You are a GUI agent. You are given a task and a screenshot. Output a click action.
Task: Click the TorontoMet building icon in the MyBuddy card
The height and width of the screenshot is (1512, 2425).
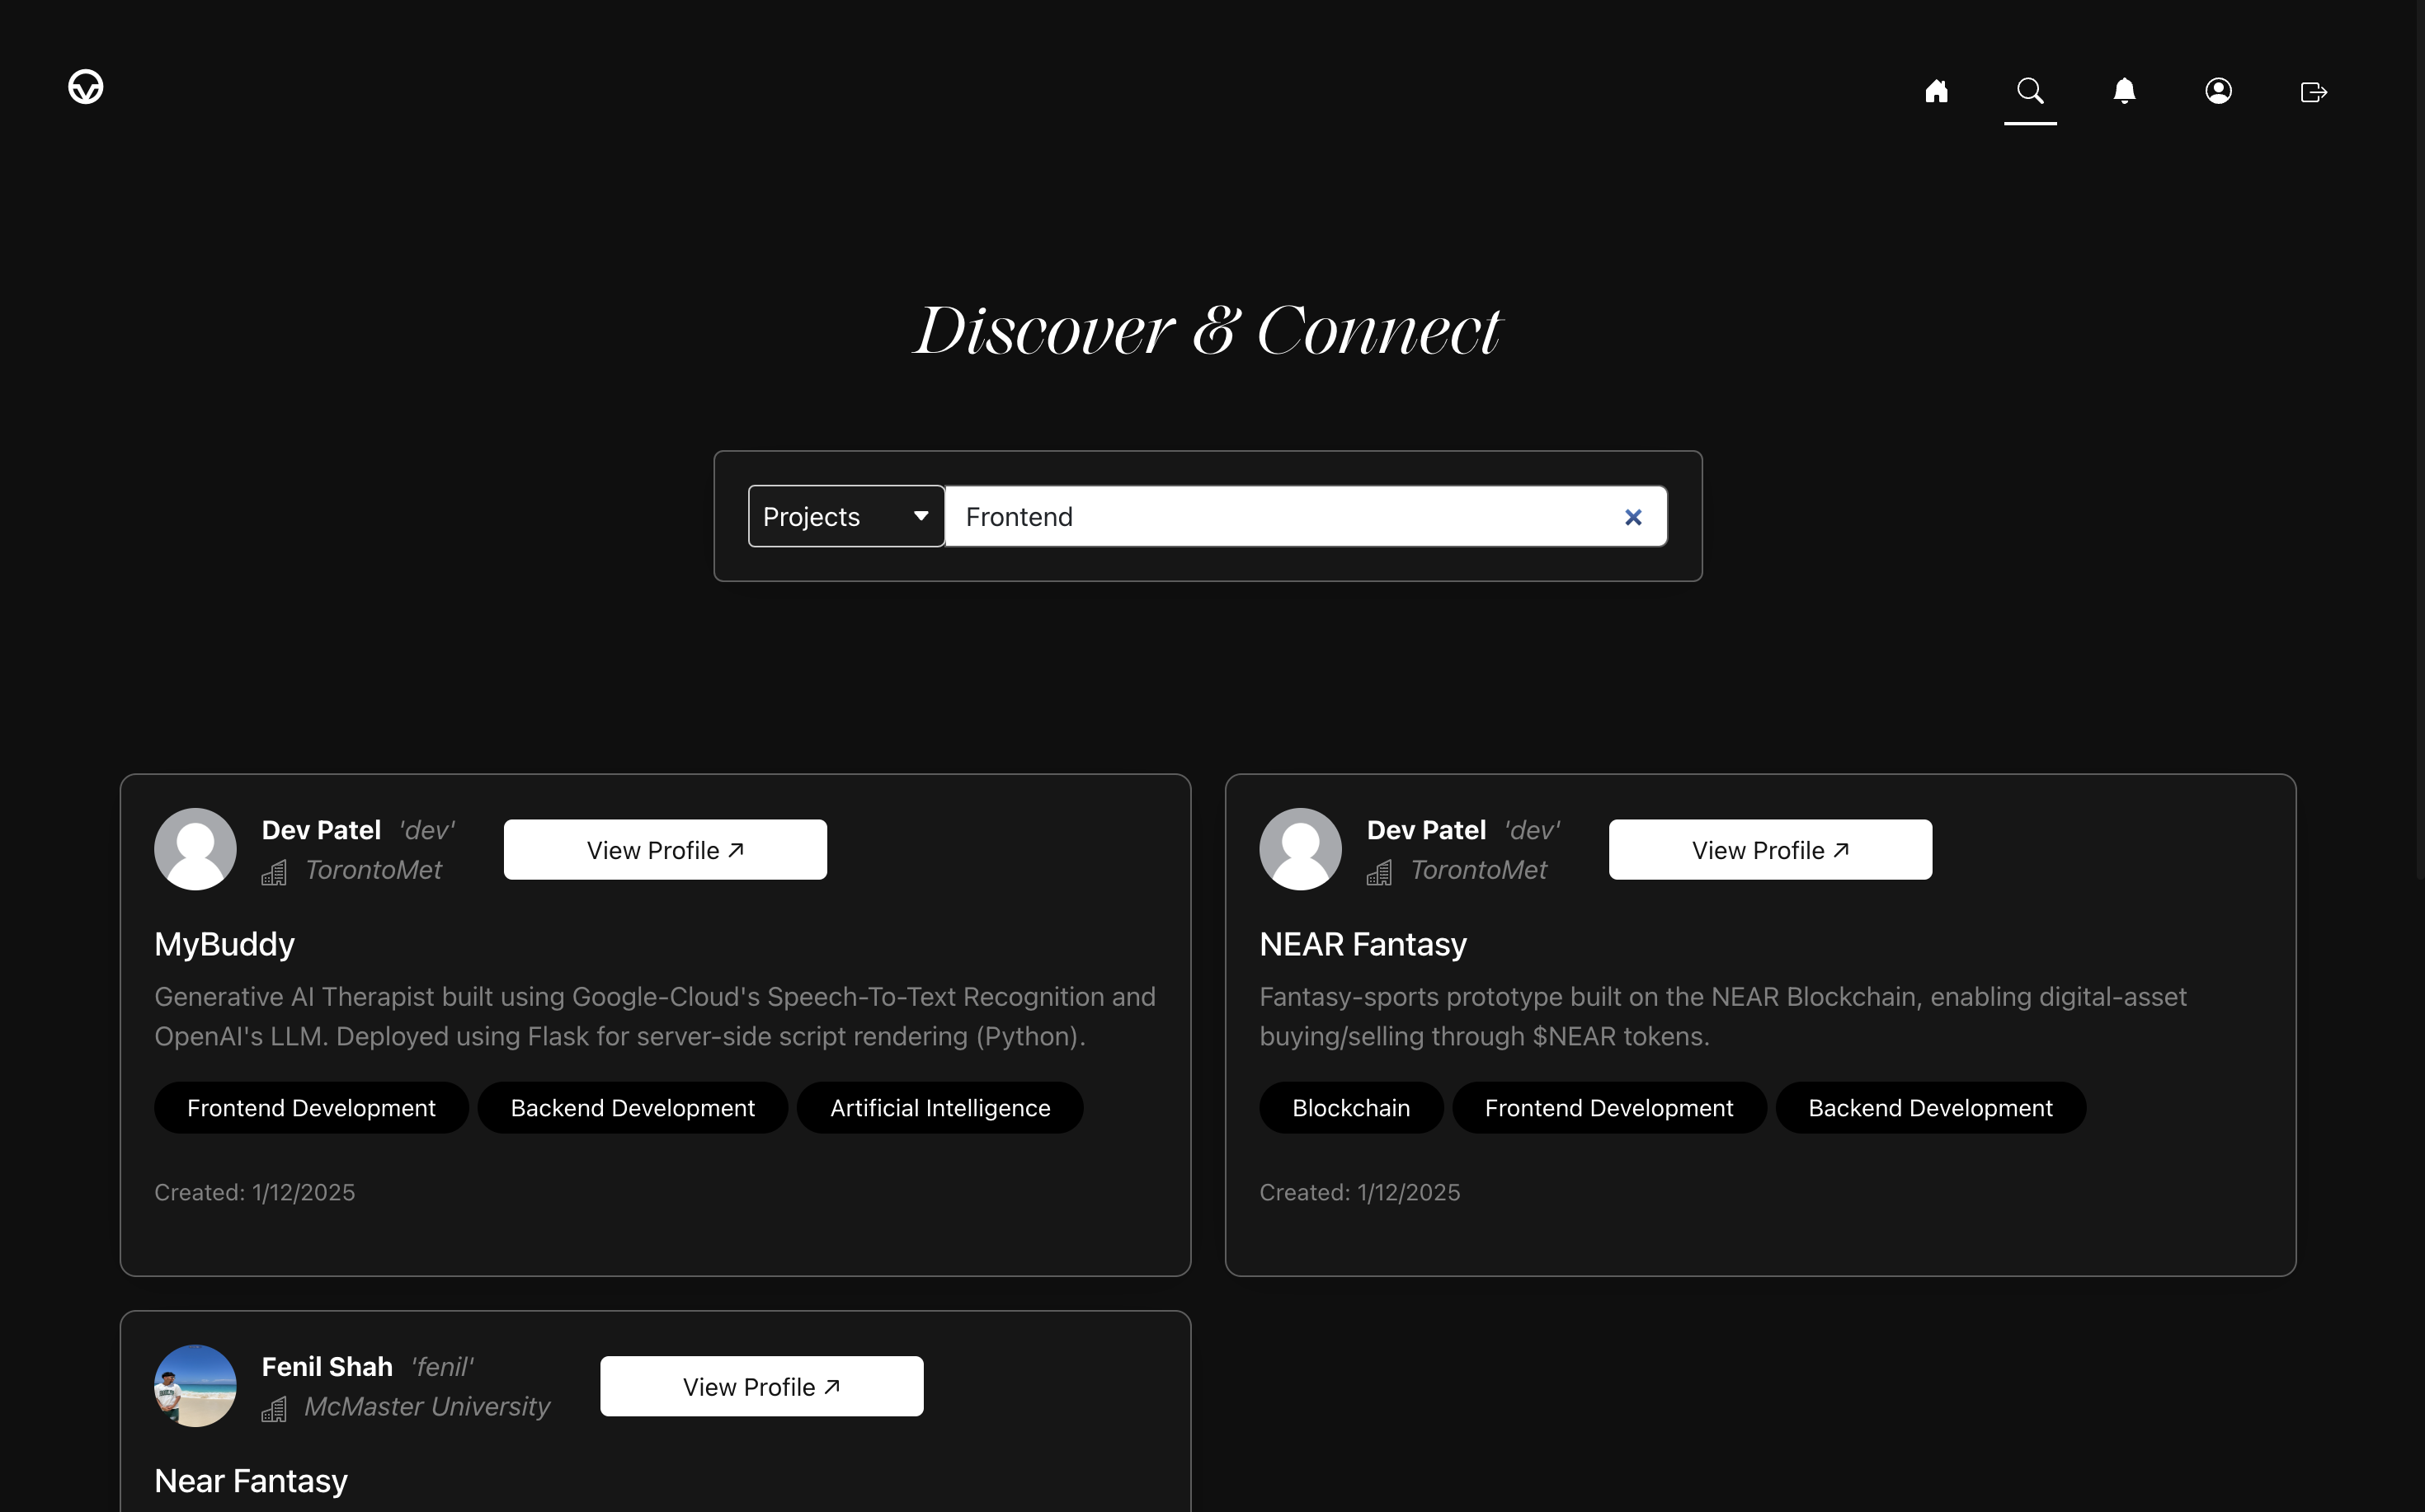click(x=274, y=873)
